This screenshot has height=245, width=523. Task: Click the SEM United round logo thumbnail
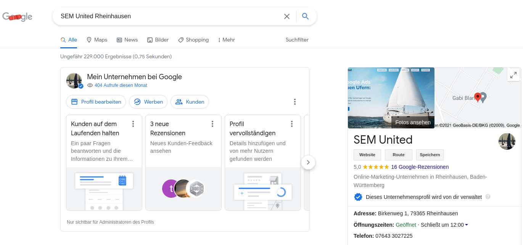click(x=507, y=141)
